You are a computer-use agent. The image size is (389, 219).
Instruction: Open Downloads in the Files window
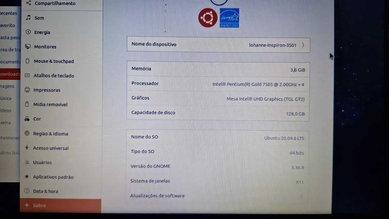click(10, 74)
